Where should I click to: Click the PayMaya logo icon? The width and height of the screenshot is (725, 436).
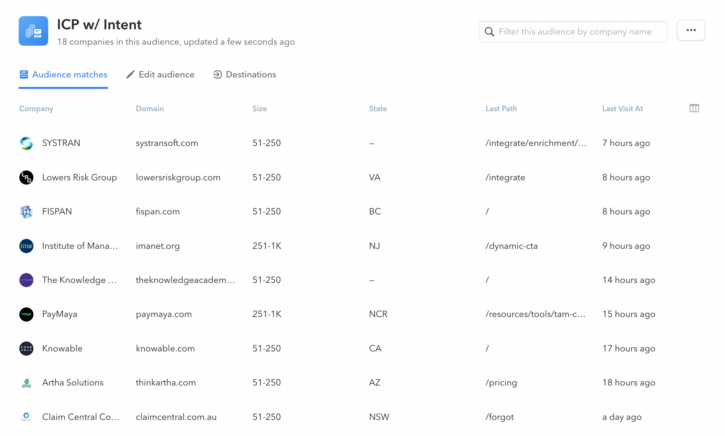26,314
